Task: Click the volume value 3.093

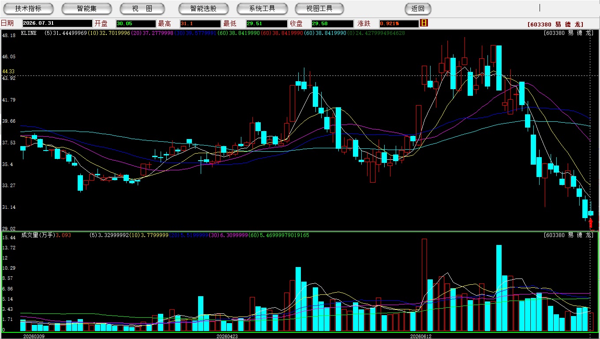Action: tap(63, 235)
